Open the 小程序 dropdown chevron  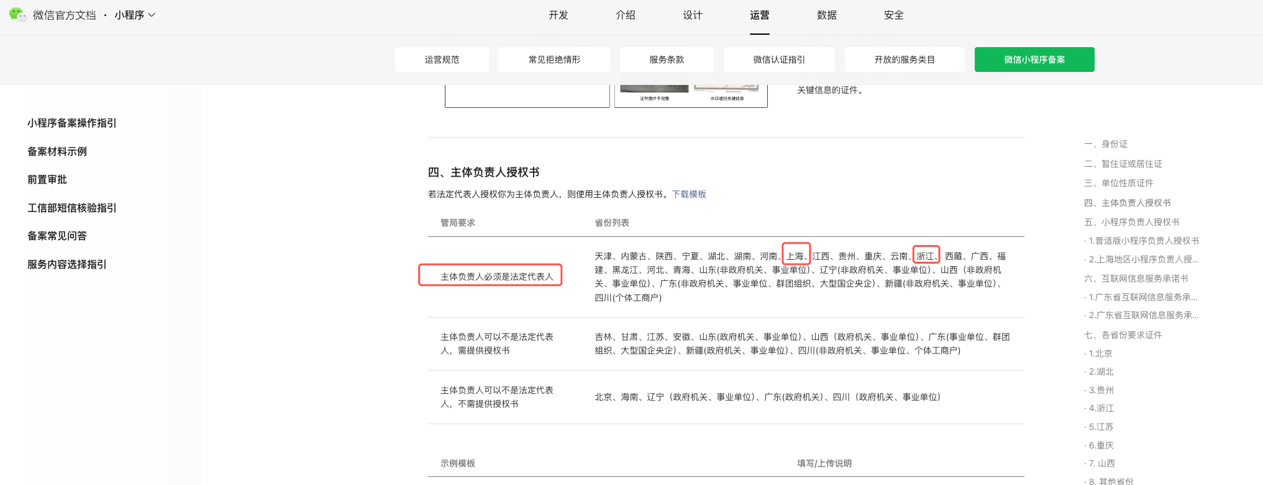point(152,15)
